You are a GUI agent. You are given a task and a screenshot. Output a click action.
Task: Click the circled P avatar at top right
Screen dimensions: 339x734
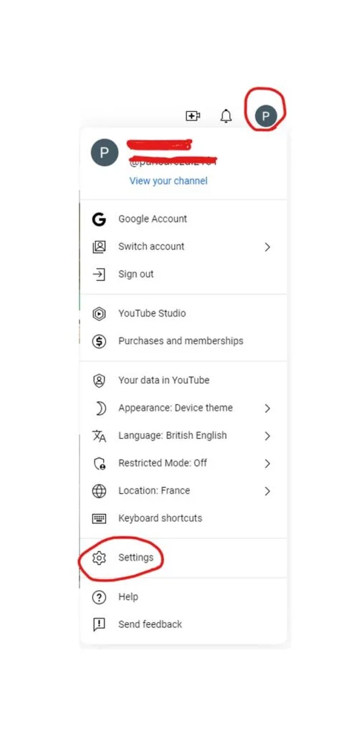click(x=265, y=115)
